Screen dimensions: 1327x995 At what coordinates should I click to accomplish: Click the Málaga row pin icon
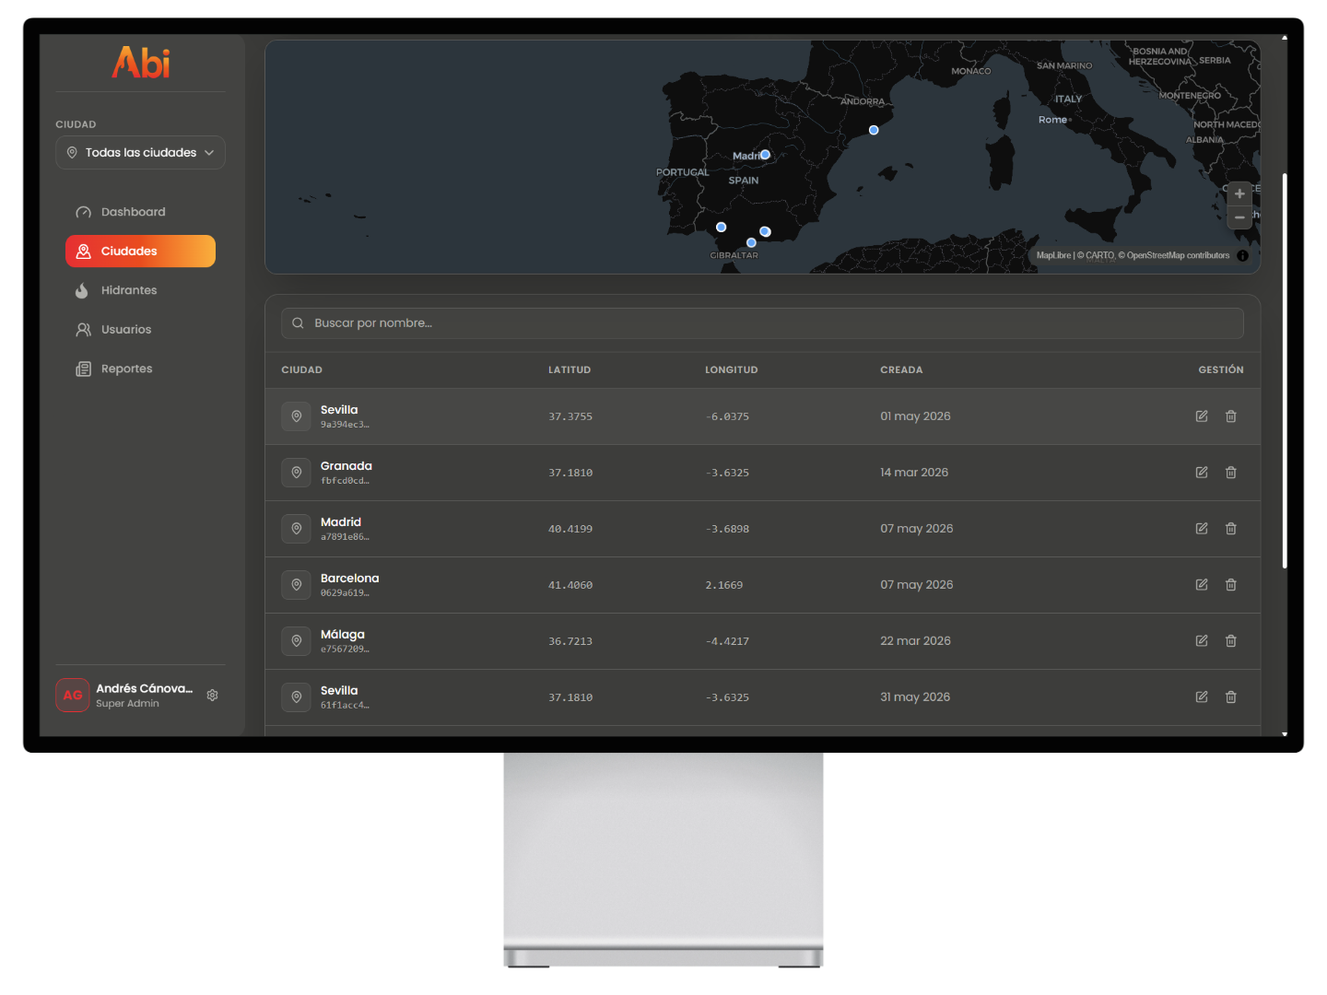(x=297, y=641)
